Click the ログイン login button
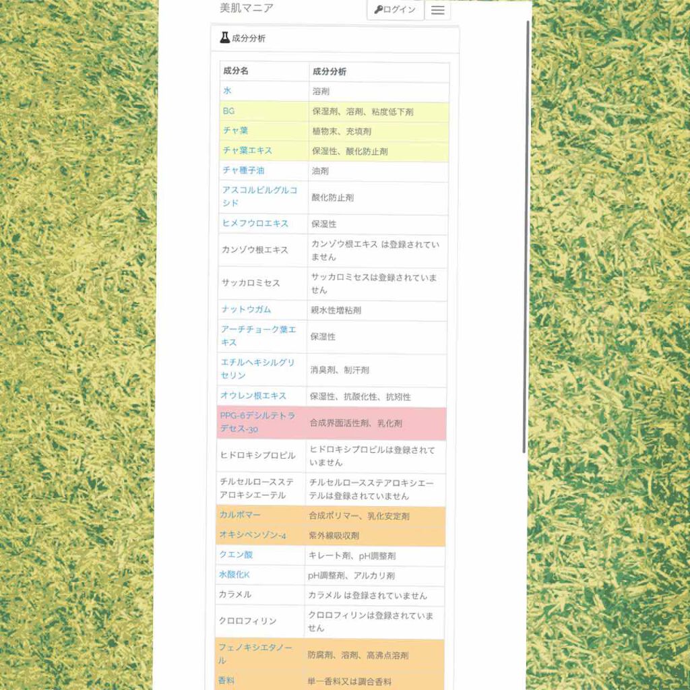The image size is (690, 690). [x=395, y=10]
